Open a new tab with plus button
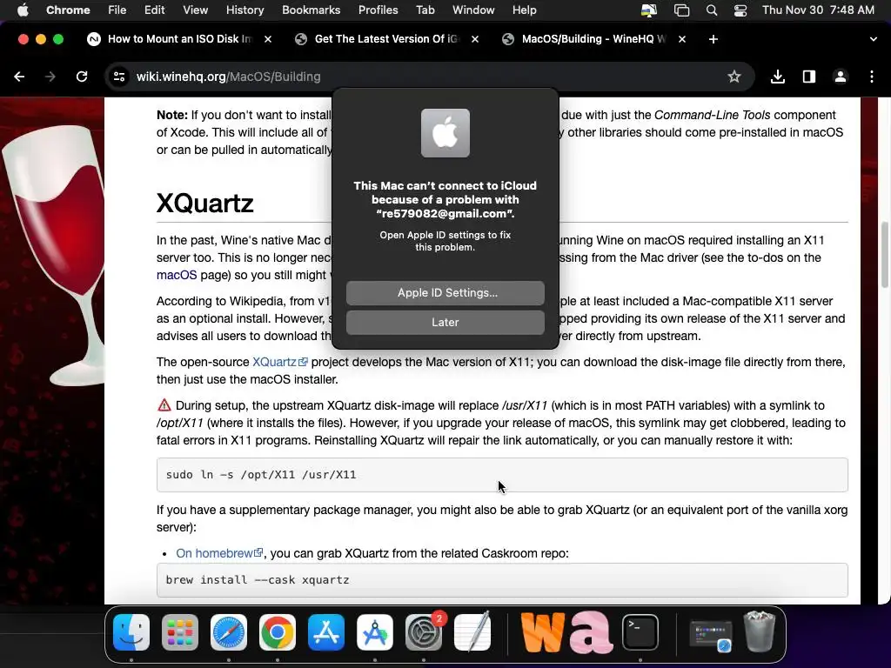Viewport: 891px width, 668px height. [x=713, y=38]
